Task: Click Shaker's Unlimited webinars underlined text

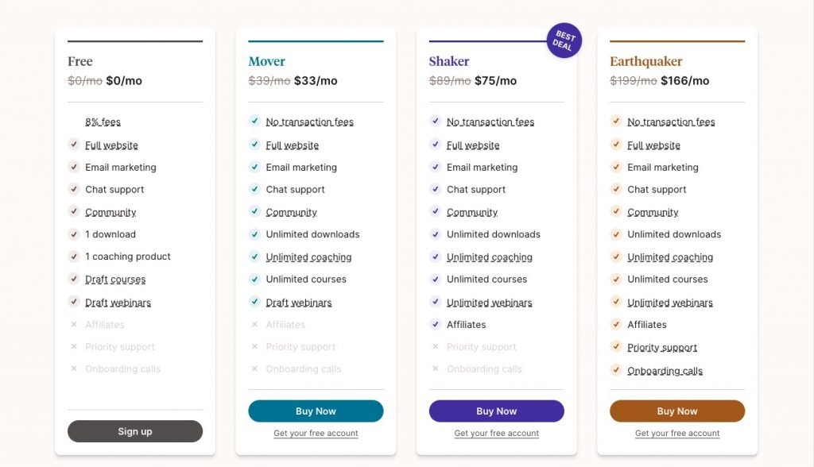Action: [489, 303]
